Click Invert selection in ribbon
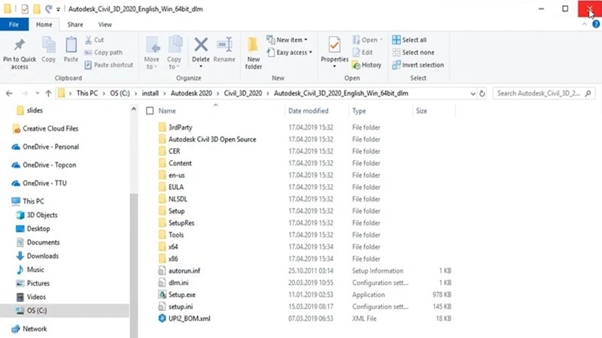The width and height of the screenshot is (602, 338). pos(418,65)
